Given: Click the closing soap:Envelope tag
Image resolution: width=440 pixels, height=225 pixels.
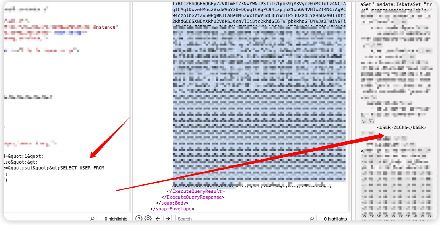Looking at the screenshot, I should (x=172, y=209).
